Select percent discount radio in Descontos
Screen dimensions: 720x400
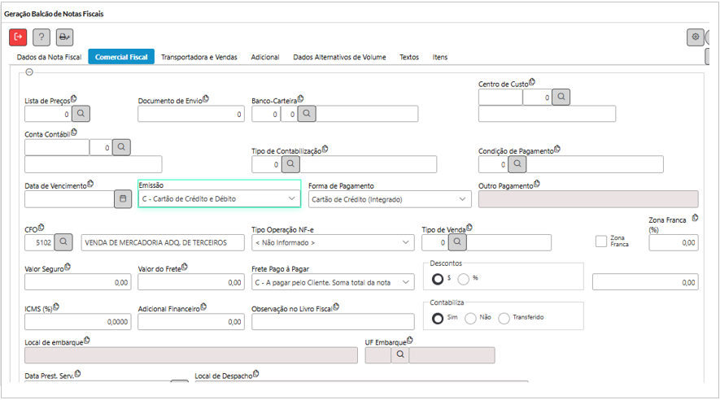(464, 279)
